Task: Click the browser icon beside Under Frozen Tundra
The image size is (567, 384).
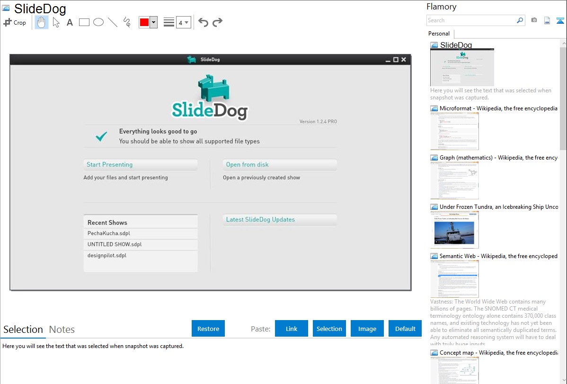Action: pyautogui.click(x=434, y=207)
